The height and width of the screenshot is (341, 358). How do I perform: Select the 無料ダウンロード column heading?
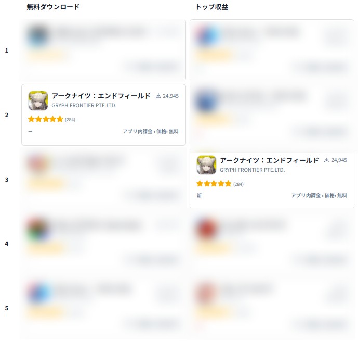click(x=53, y=7)
